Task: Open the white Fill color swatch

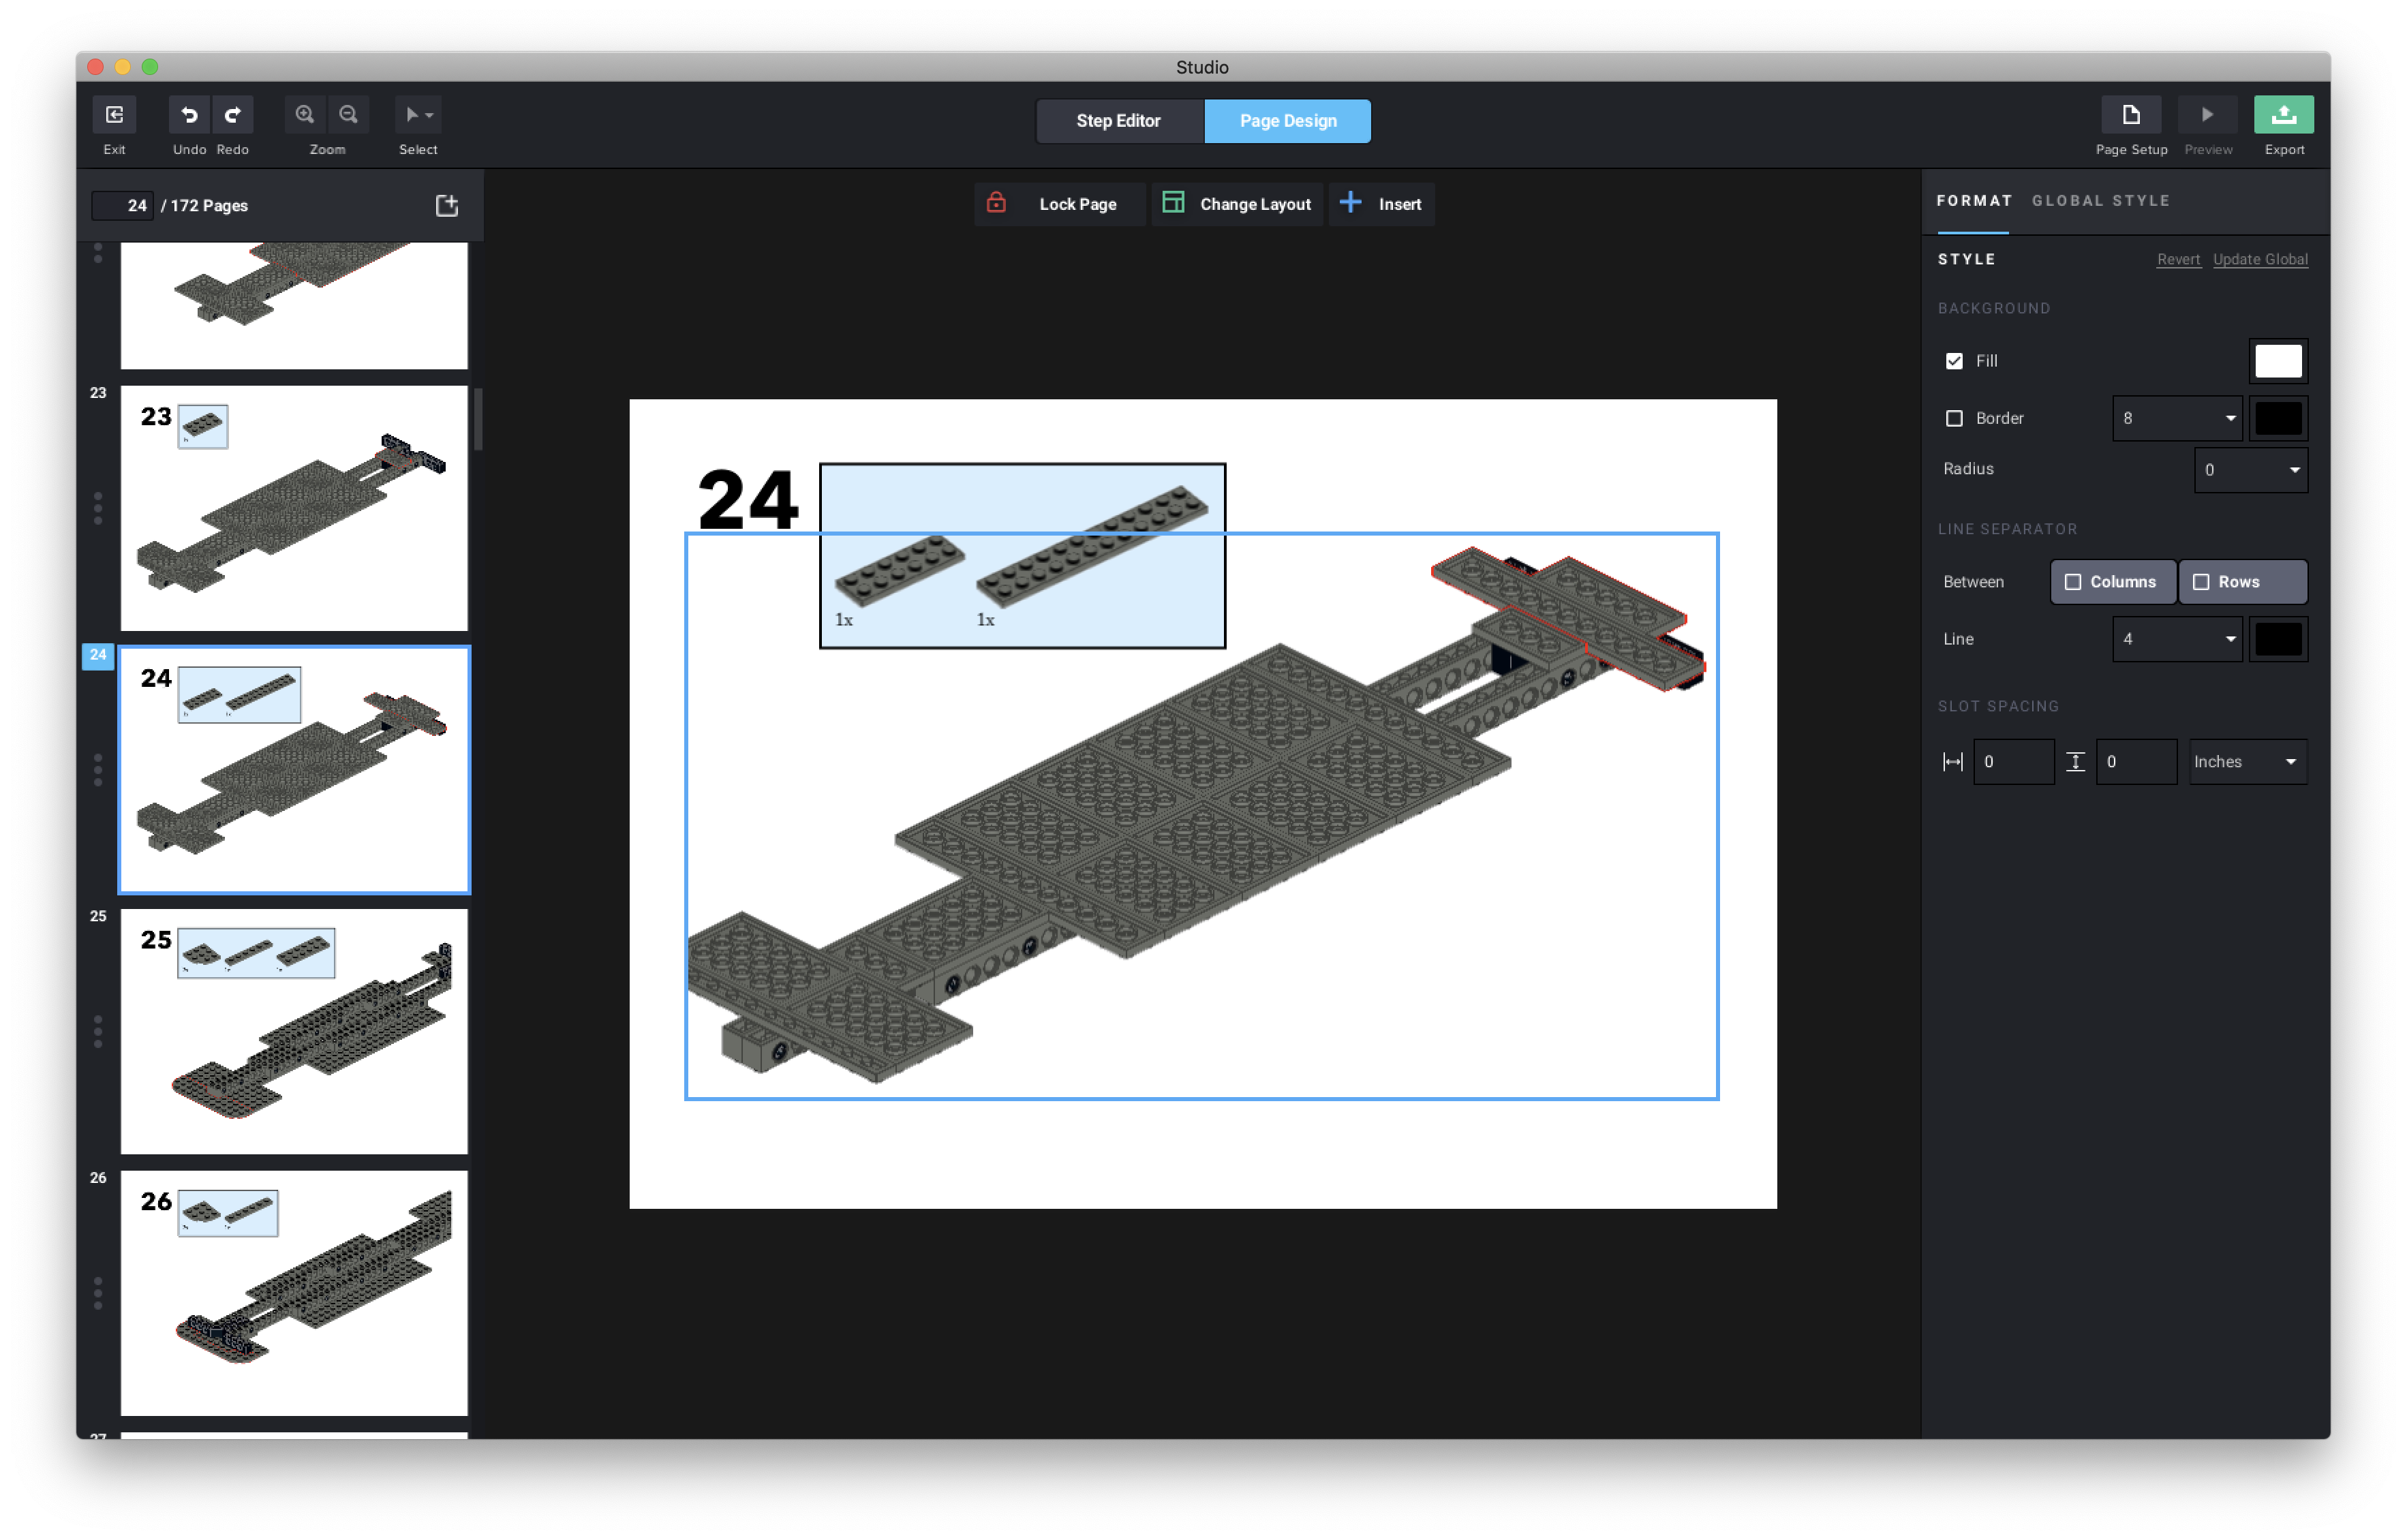Action: (x=2278, y=361)
